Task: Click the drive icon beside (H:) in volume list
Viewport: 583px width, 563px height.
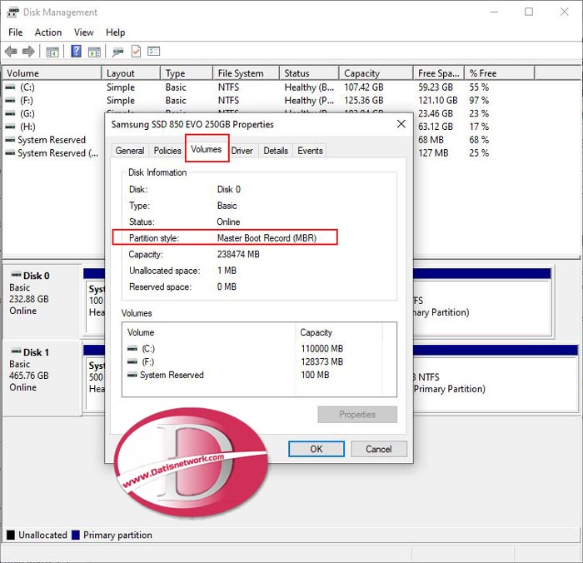Action: [x=10, y=127]
